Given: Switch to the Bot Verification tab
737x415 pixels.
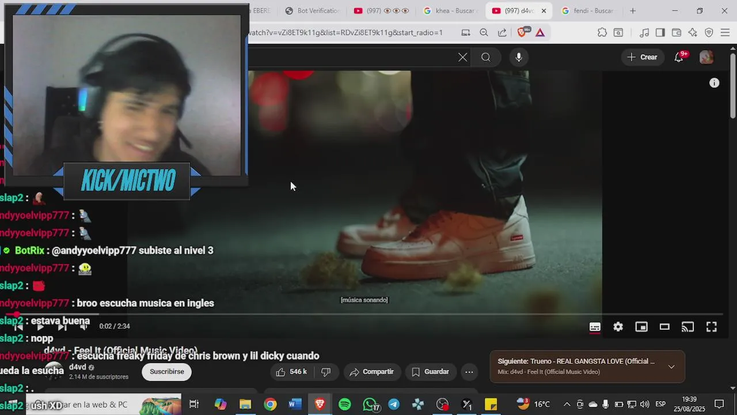Looking at the screenshot, I should [313, 11].
